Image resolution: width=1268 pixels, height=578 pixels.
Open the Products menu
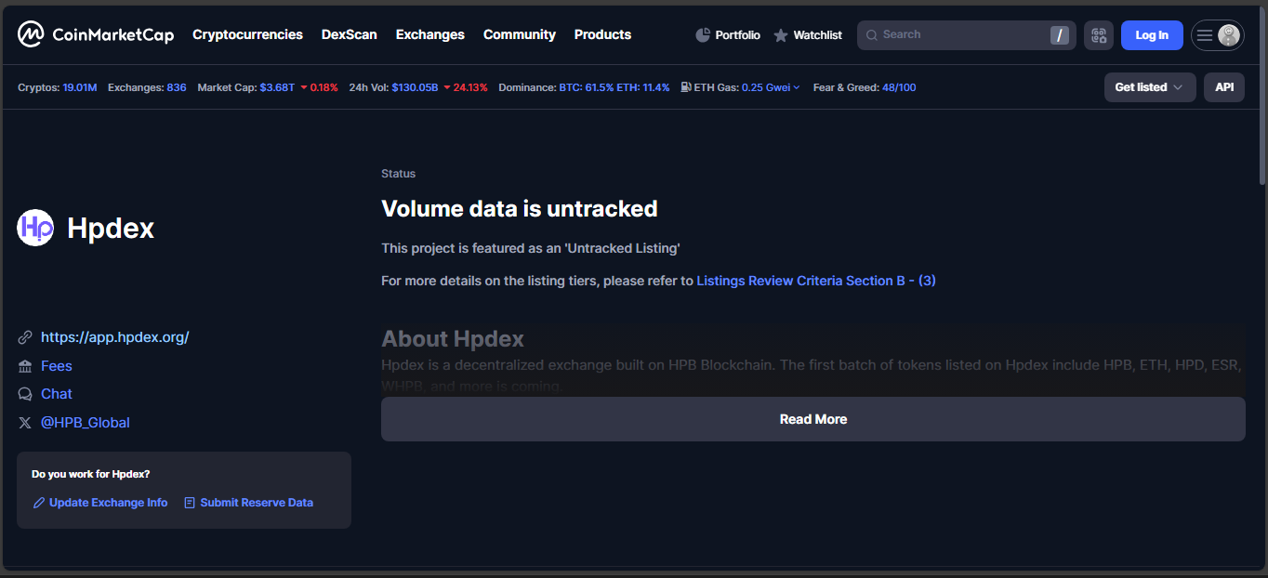click(602, 34)
